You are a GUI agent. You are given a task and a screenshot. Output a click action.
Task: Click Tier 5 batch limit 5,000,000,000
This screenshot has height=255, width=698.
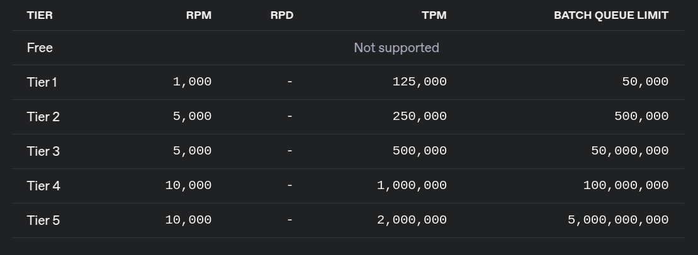[x=618, y=220]
